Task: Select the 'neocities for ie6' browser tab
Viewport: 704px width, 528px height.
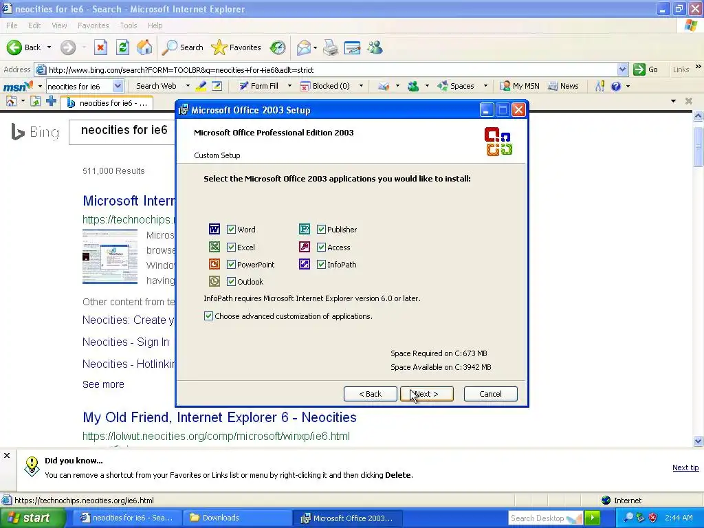Action: pos(107,103)
